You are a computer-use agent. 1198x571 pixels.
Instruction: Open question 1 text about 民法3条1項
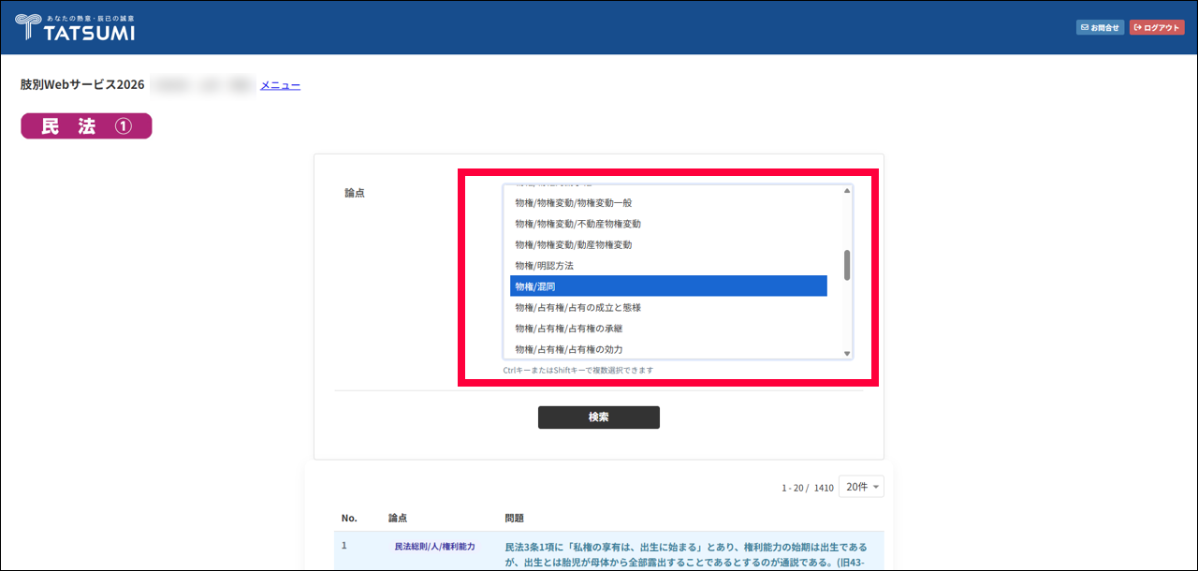[x=685, y=552]
